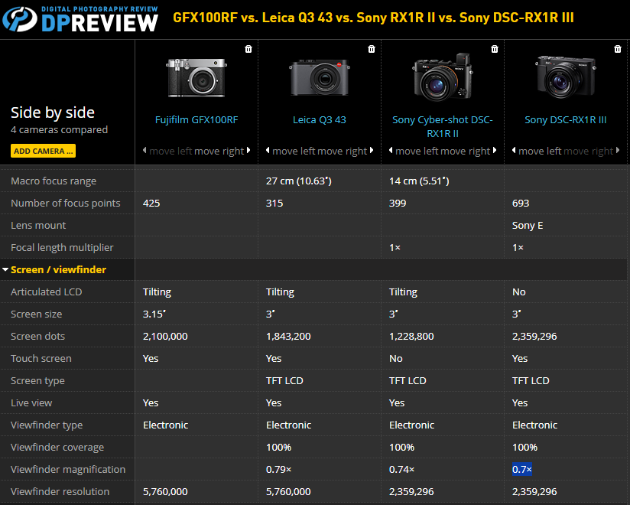Move Sony Cyber-shot DSC-RX1R II column left
This screenshot has width=630, height=505.
coord(412,151)
